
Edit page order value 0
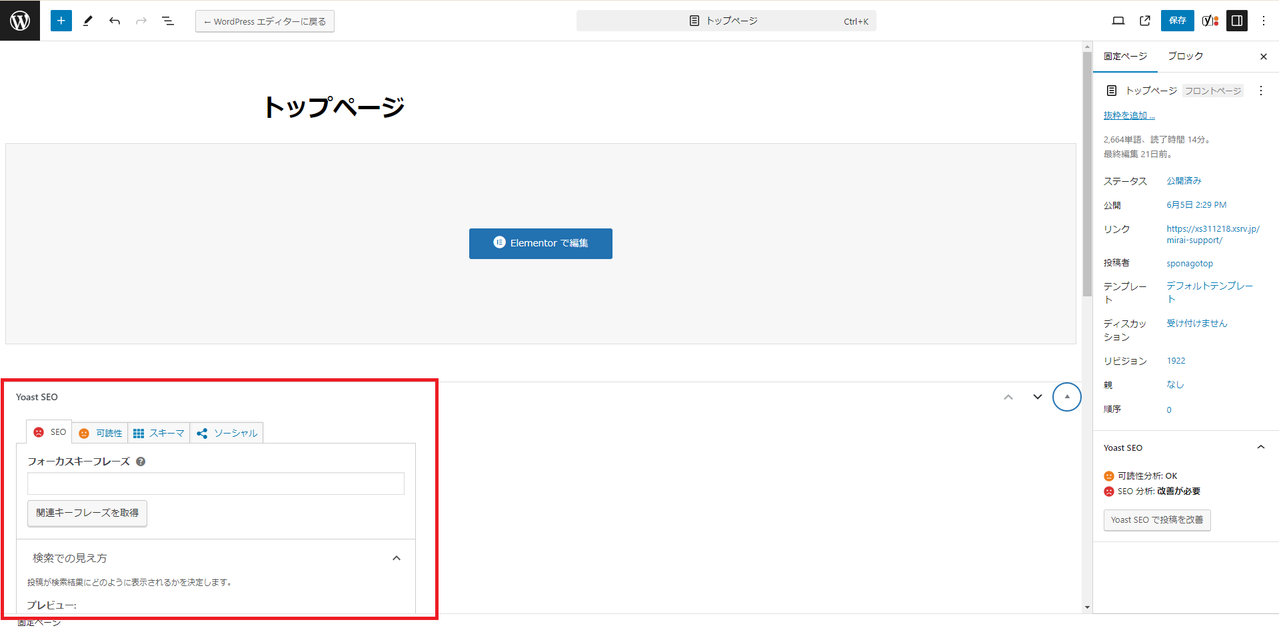1169,410
